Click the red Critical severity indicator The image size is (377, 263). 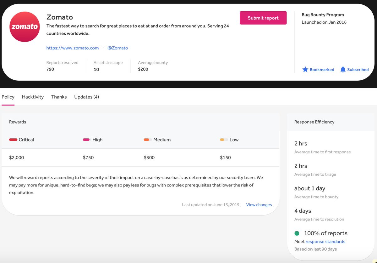click(x=13, y=140)
